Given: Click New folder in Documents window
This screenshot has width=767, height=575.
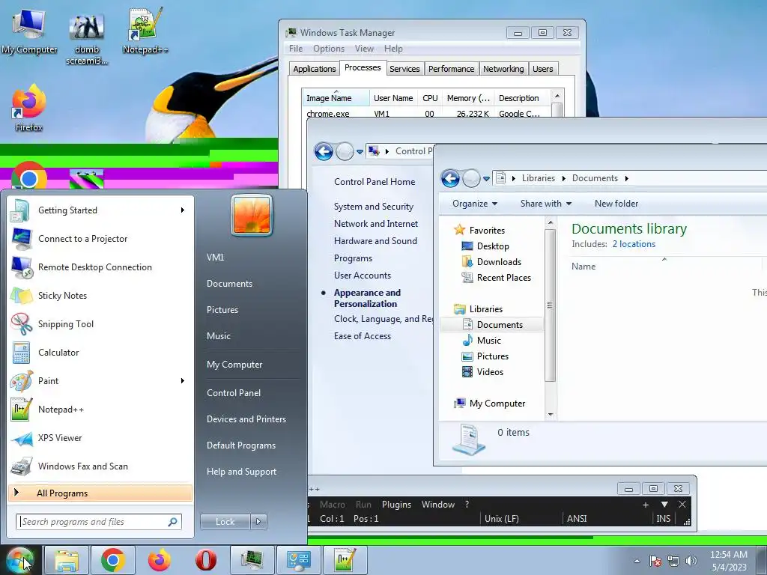Looking at the screenshot, I should coord(616,204).
